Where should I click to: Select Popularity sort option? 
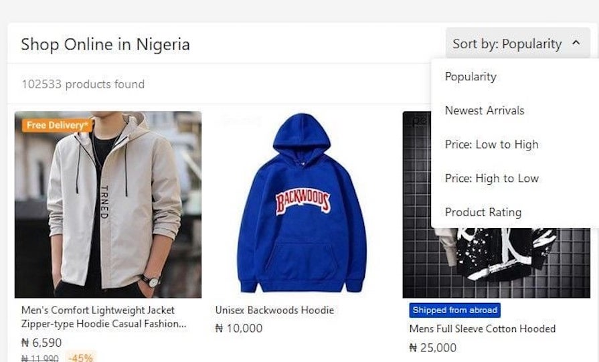(x=470, y=77)
